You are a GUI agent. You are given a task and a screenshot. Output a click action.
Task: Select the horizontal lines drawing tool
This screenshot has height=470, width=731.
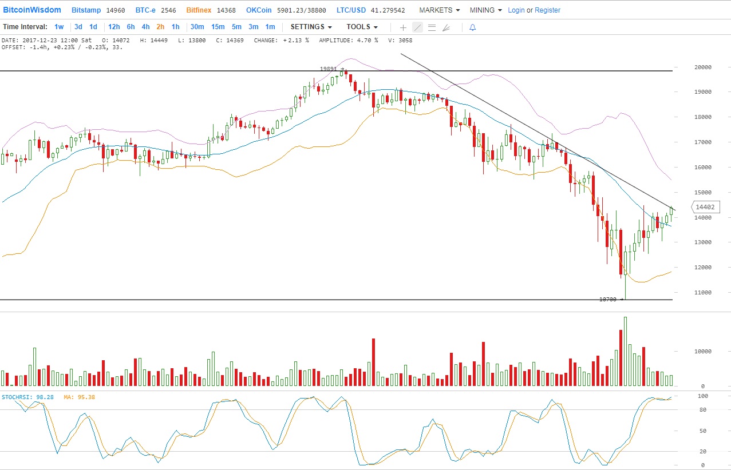(432, 27)
